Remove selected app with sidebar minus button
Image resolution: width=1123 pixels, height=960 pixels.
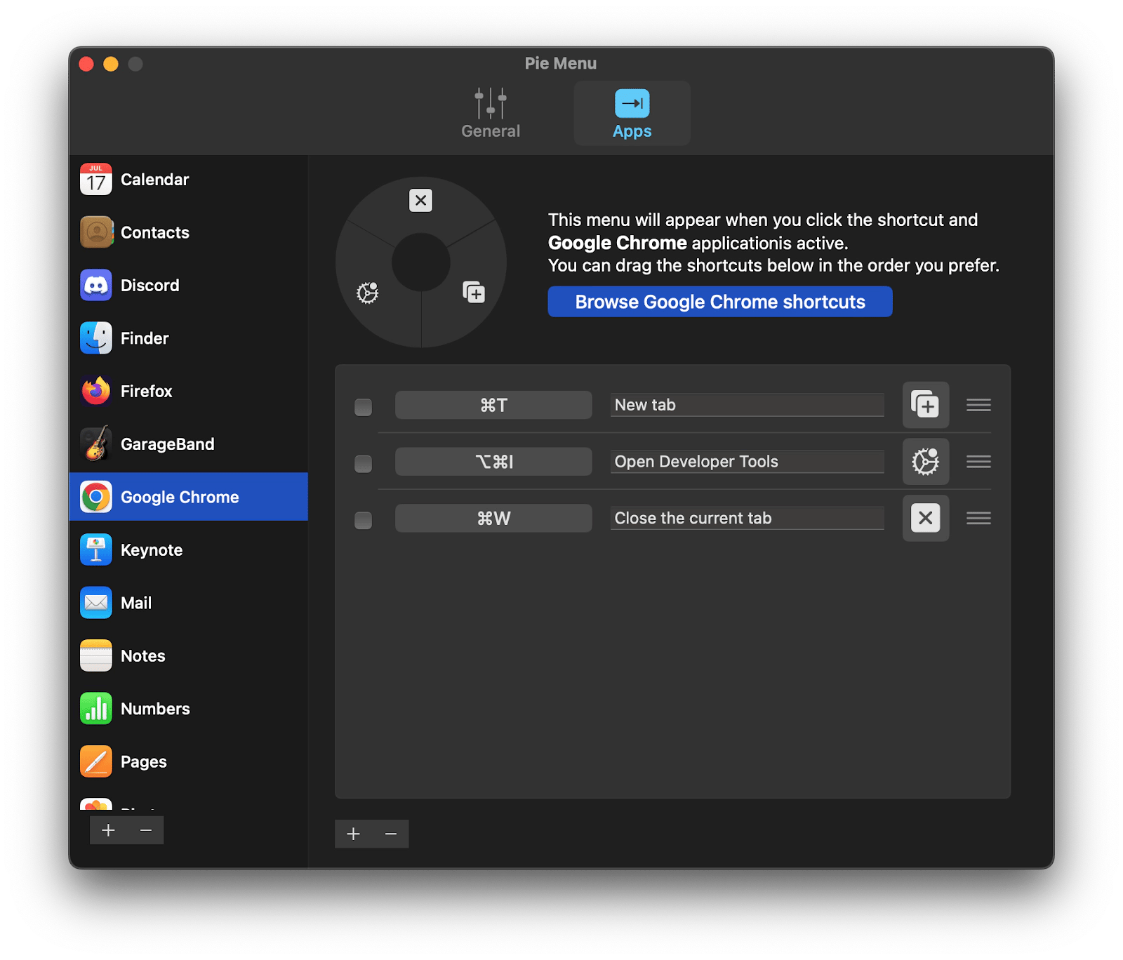coord(146,831)
